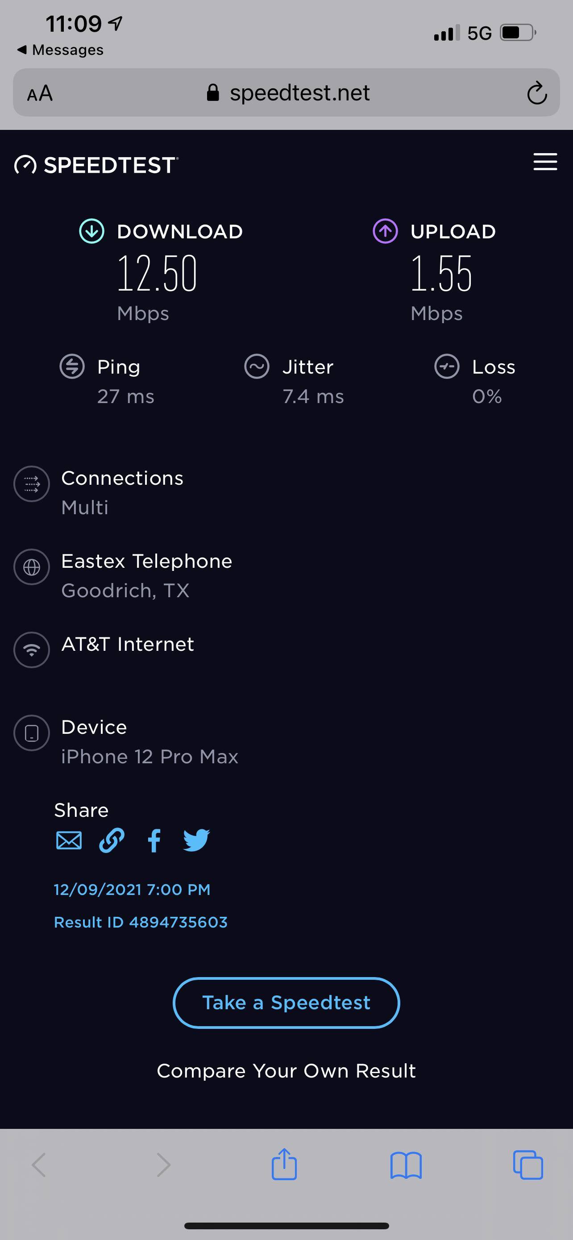The height and width of the screenshot is (1240, 573).
Task: Tap the Compare Your Own Result text
Action: (x=286, y=1070)
